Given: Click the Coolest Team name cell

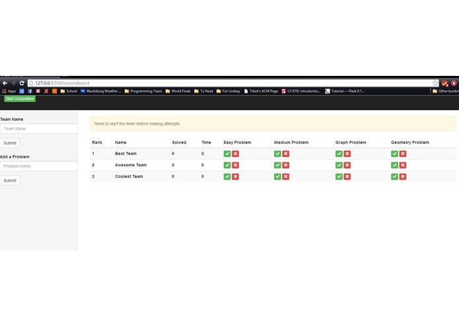Looking at the screenshot, I should coord(129,176).
